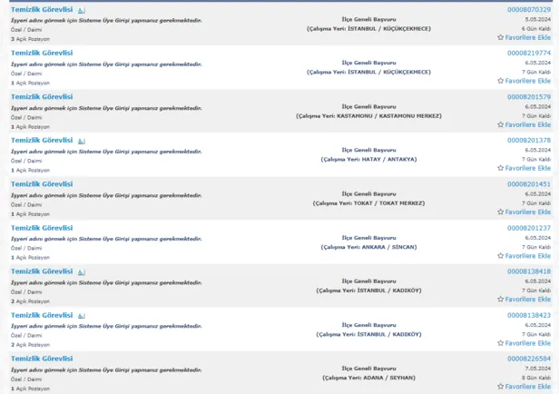
Task: Click the favorite star for the Tokat Merkez listing
Action: point(500,212)
